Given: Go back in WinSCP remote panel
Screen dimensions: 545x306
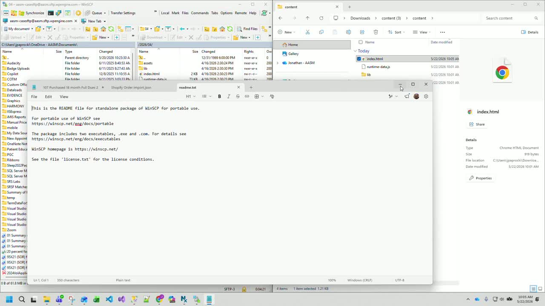Looking at the screenshot, I should (182, 29).
